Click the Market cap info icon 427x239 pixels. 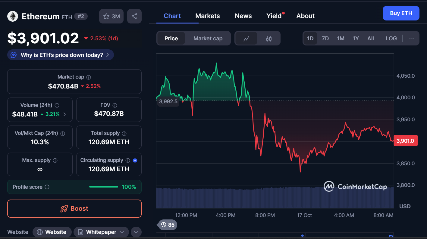[x=89, y=77]
